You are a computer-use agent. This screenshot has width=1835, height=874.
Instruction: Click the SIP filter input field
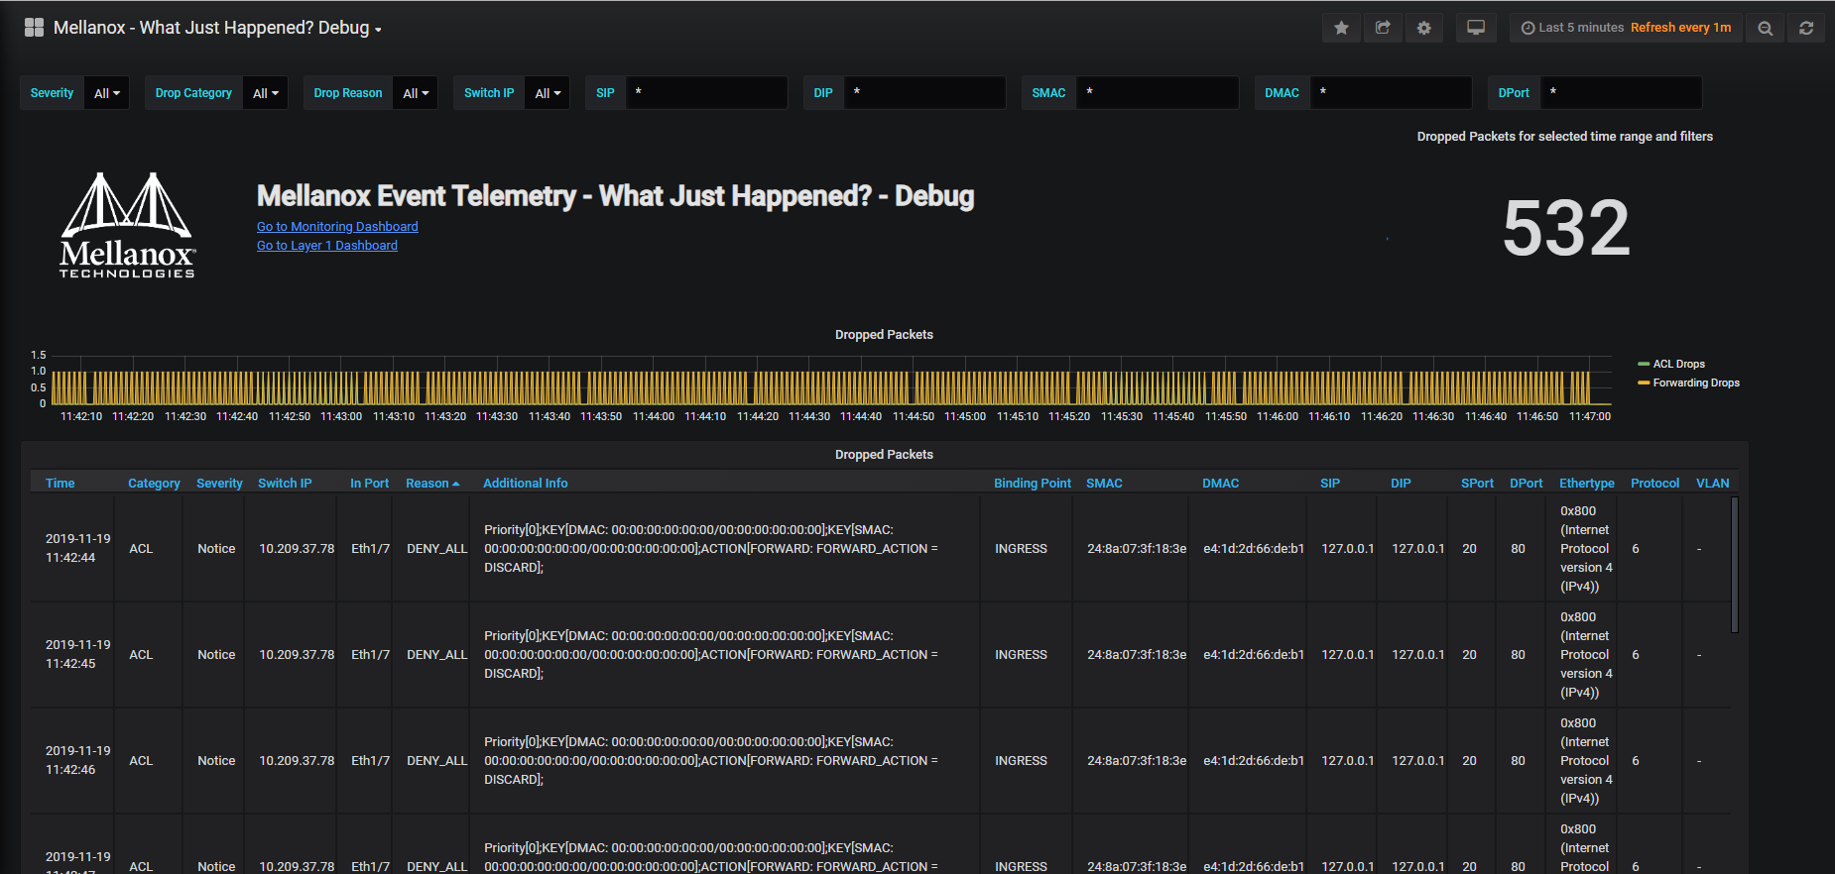(706, 93)
